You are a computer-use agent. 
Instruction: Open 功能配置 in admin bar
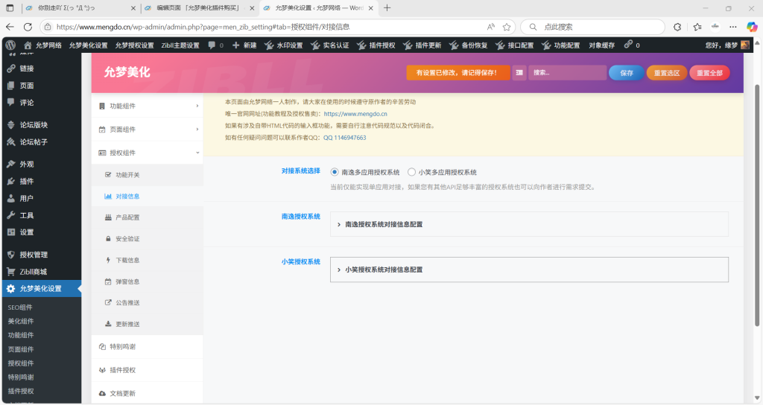560,45
